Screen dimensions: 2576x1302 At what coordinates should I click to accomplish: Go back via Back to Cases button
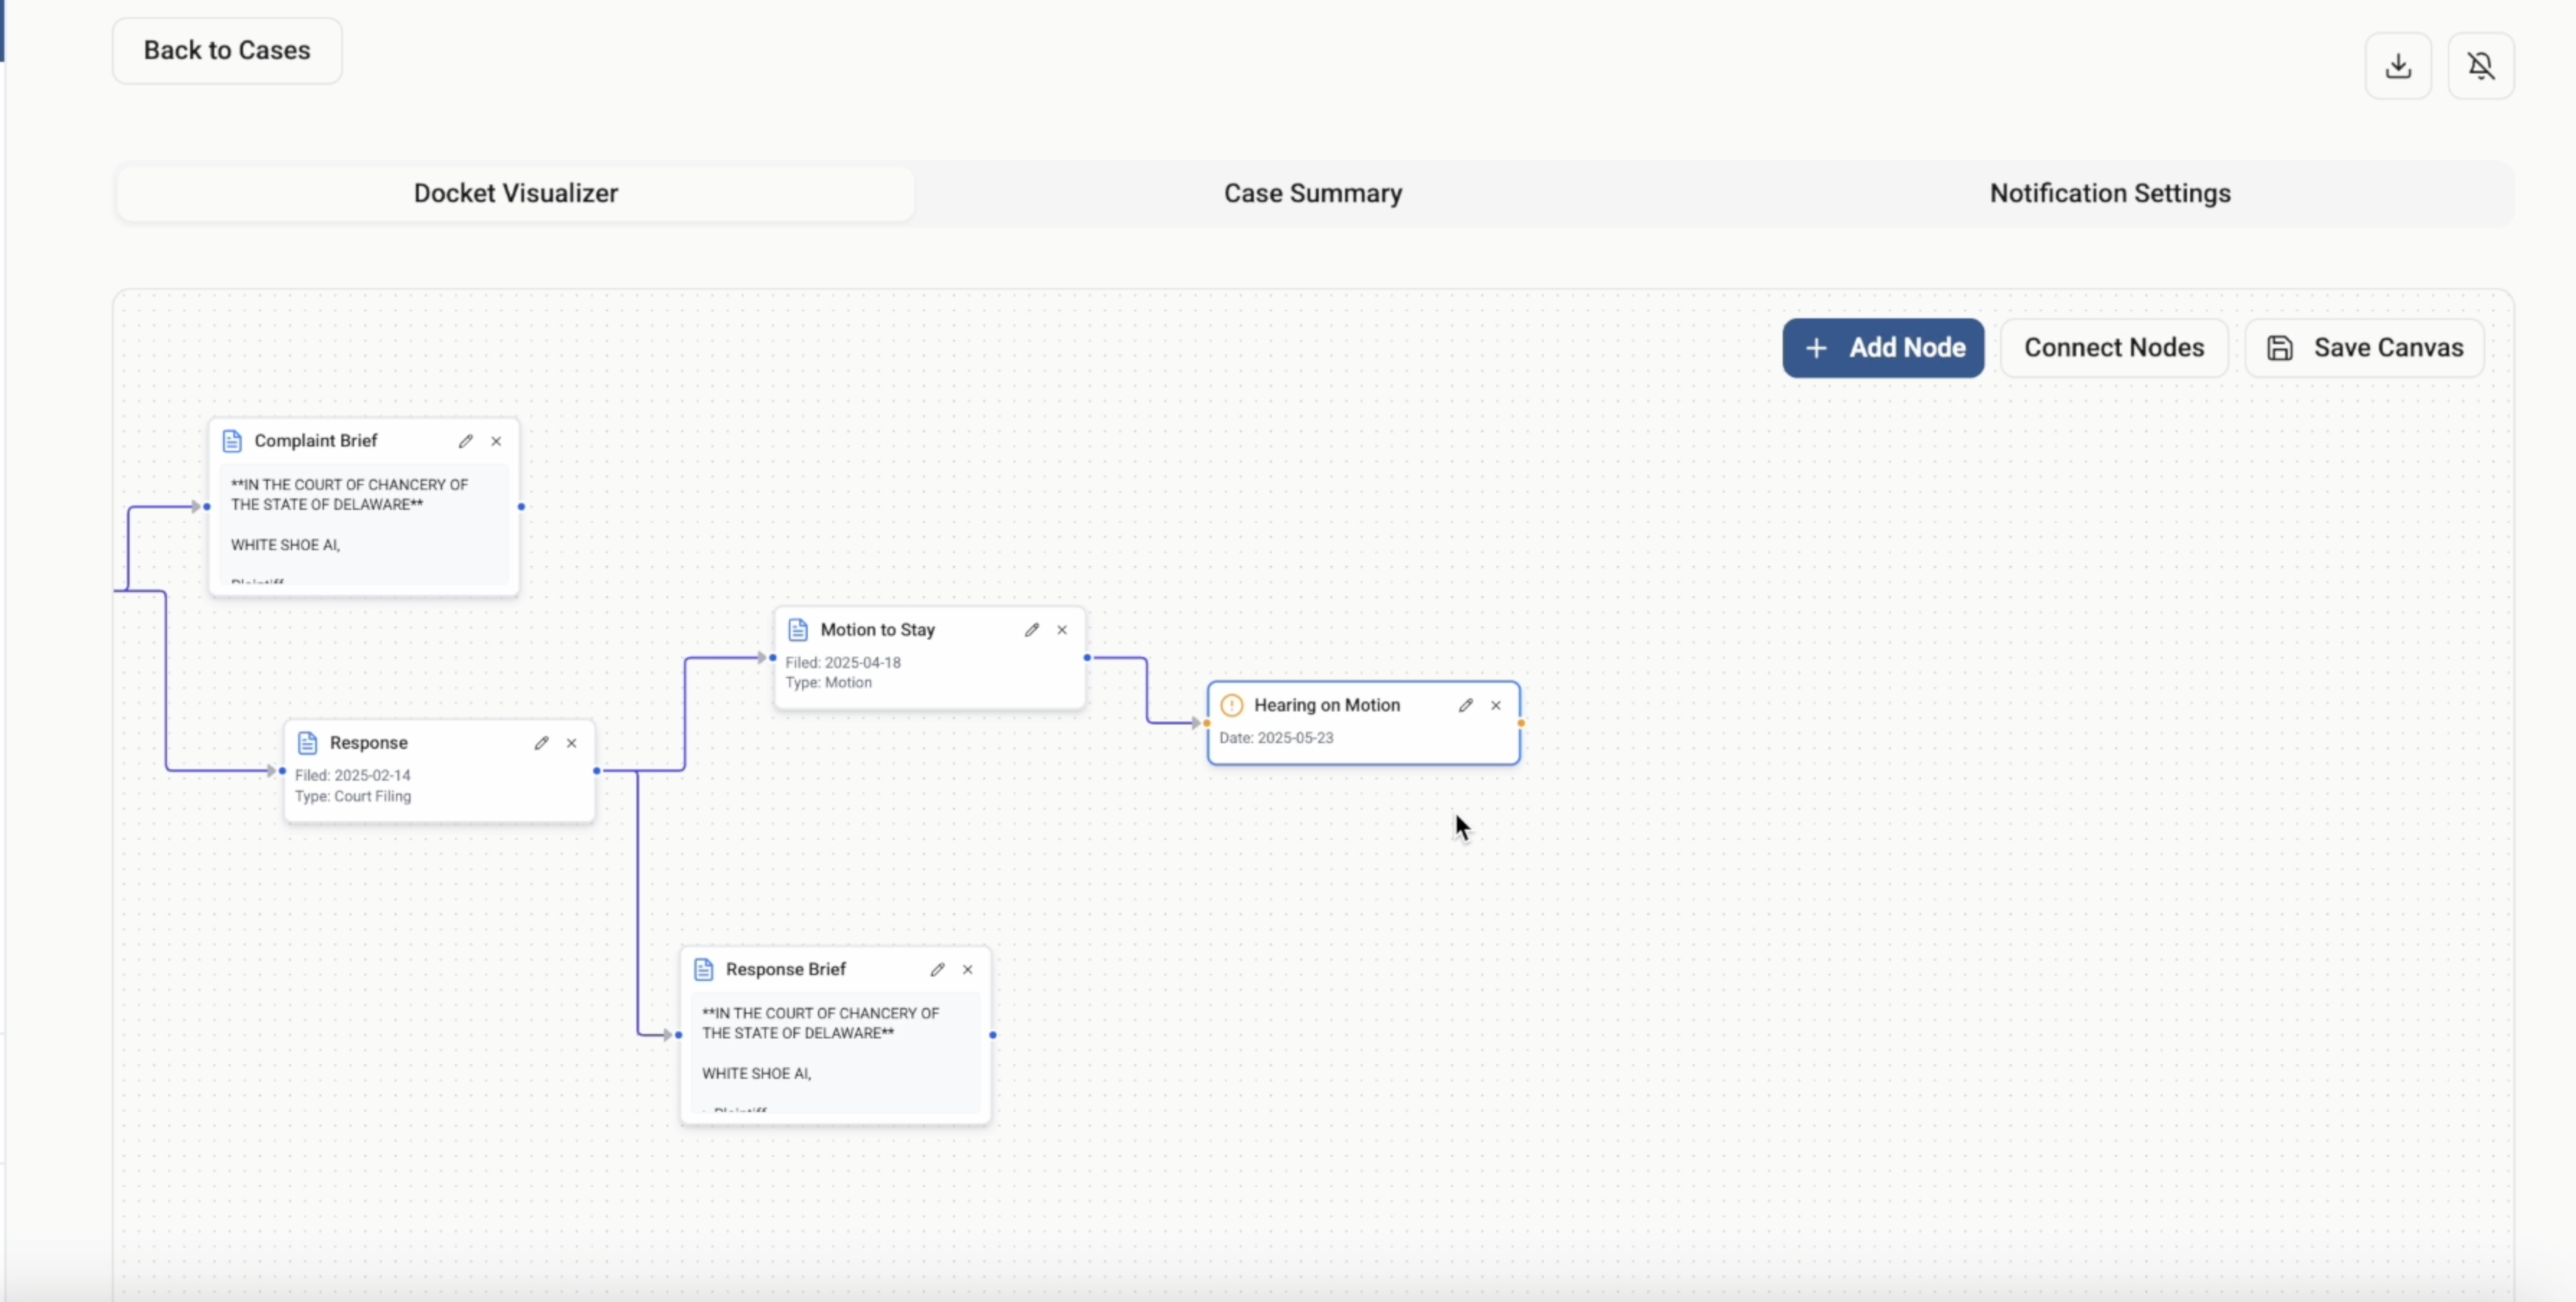point(227,50)
